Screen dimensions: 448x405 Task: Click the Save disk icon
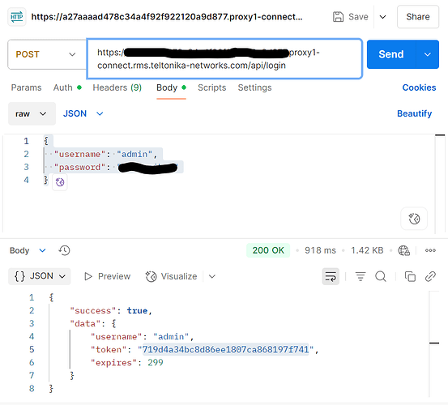338,17
